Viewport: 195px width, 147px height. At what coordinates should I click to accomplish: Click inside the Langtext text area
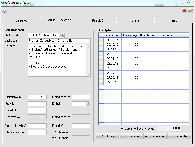pos(57,60)
